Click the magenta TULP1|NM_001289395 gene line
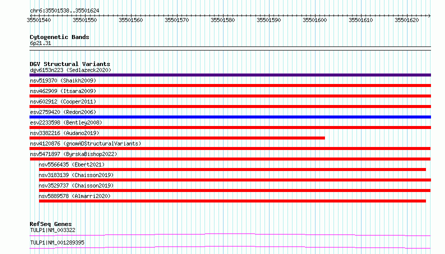This screenshot has height=254, width=445. click(230, 247)
